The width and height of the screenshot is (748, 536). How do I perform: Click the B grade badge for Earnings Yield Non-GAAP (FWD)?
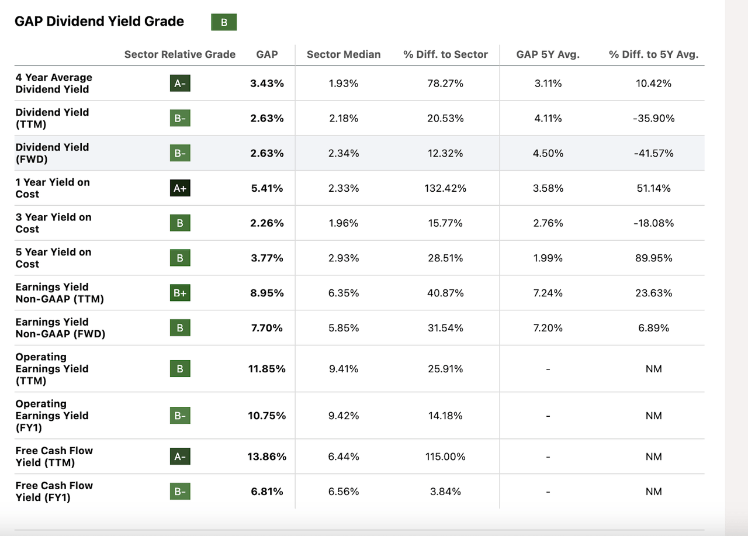(x=180, y=328)
